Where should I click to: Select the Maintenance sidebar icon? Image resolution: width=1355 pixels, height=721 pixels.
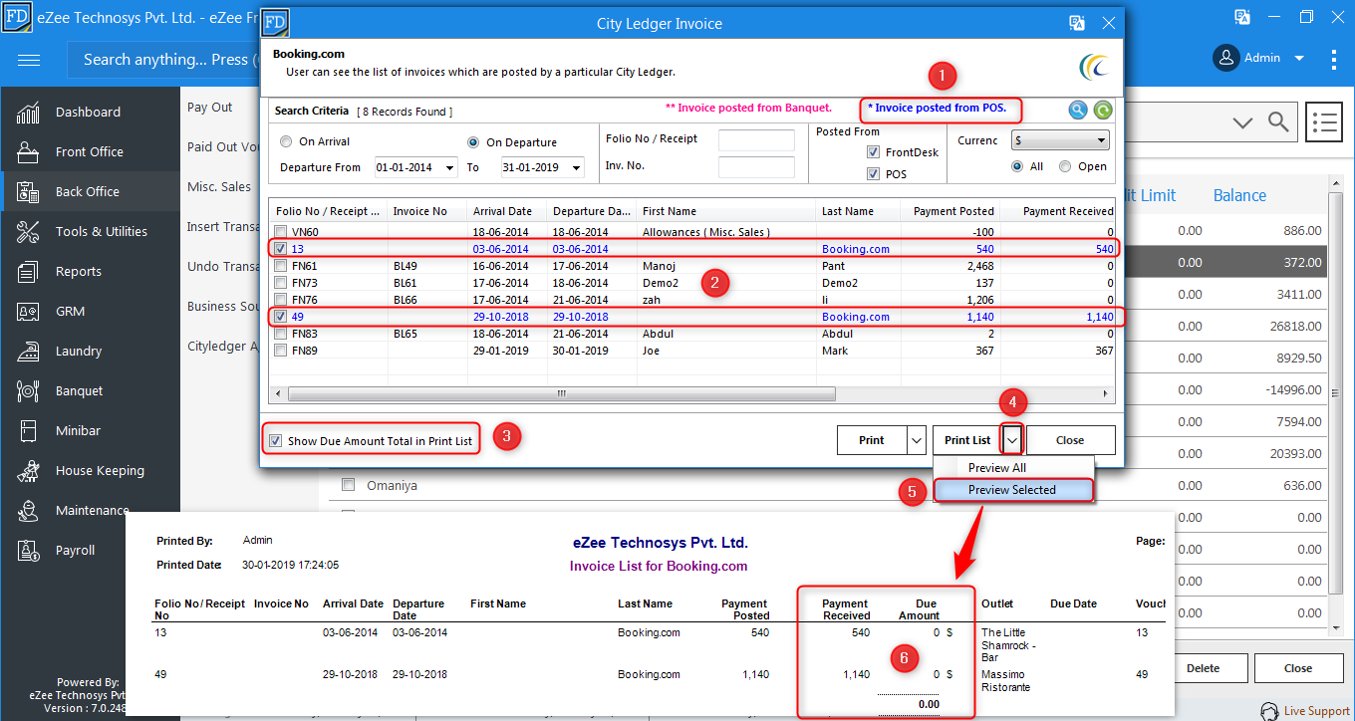(28, 511)
